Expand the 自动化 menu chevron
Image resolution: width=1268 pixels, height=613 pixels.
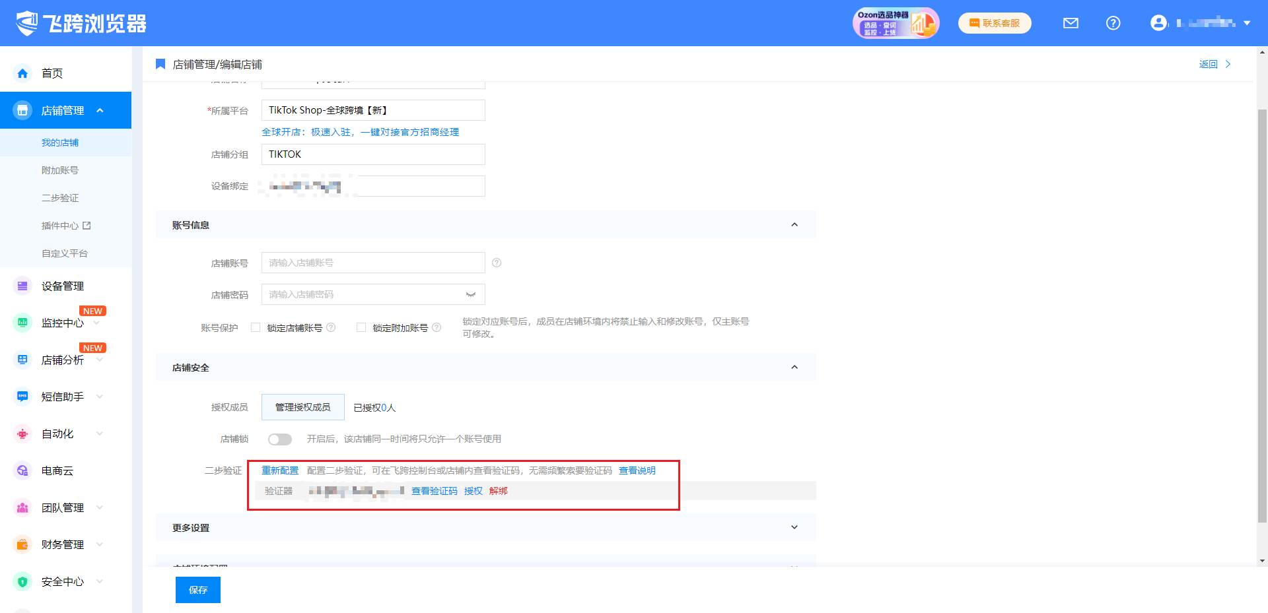pyautogui.click(x=100, y=434)
